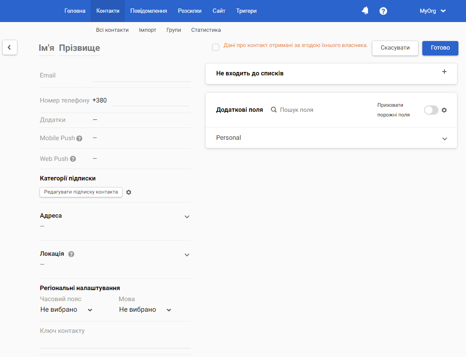The width and height of the screenshot is (466, 357).
Task: Open the help question mark icon in header
Action: coord(383,11)
